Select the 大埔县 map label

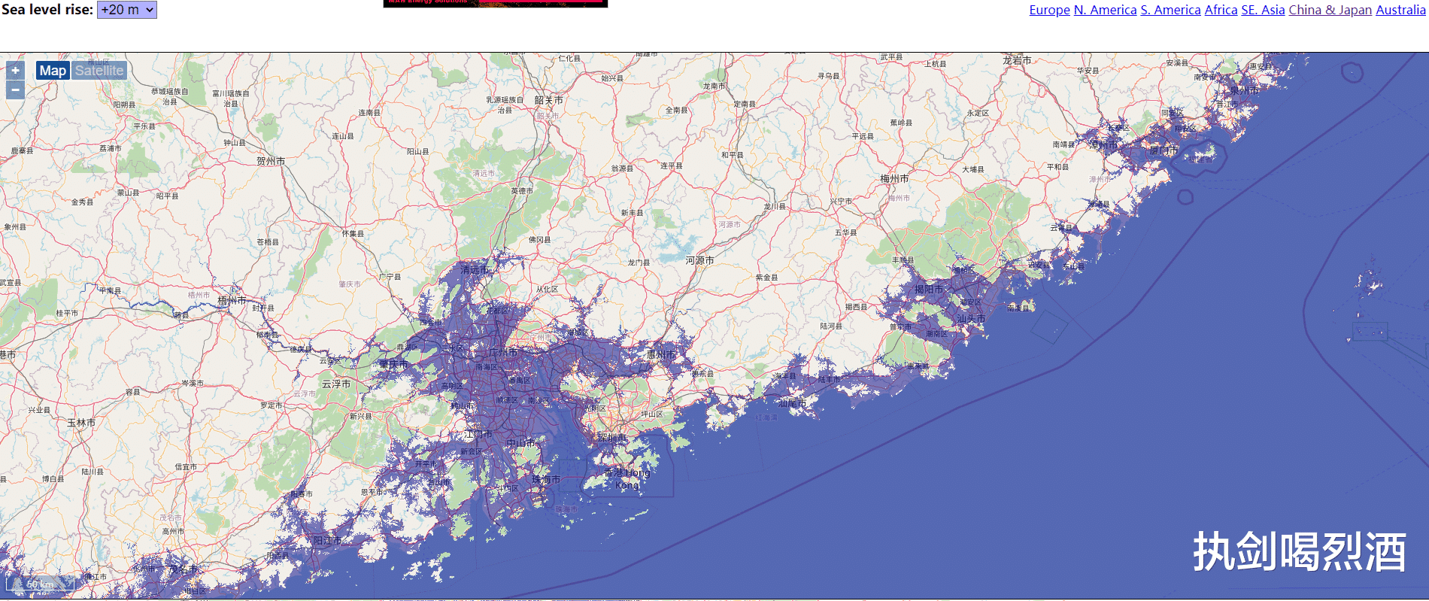(972, 169)
